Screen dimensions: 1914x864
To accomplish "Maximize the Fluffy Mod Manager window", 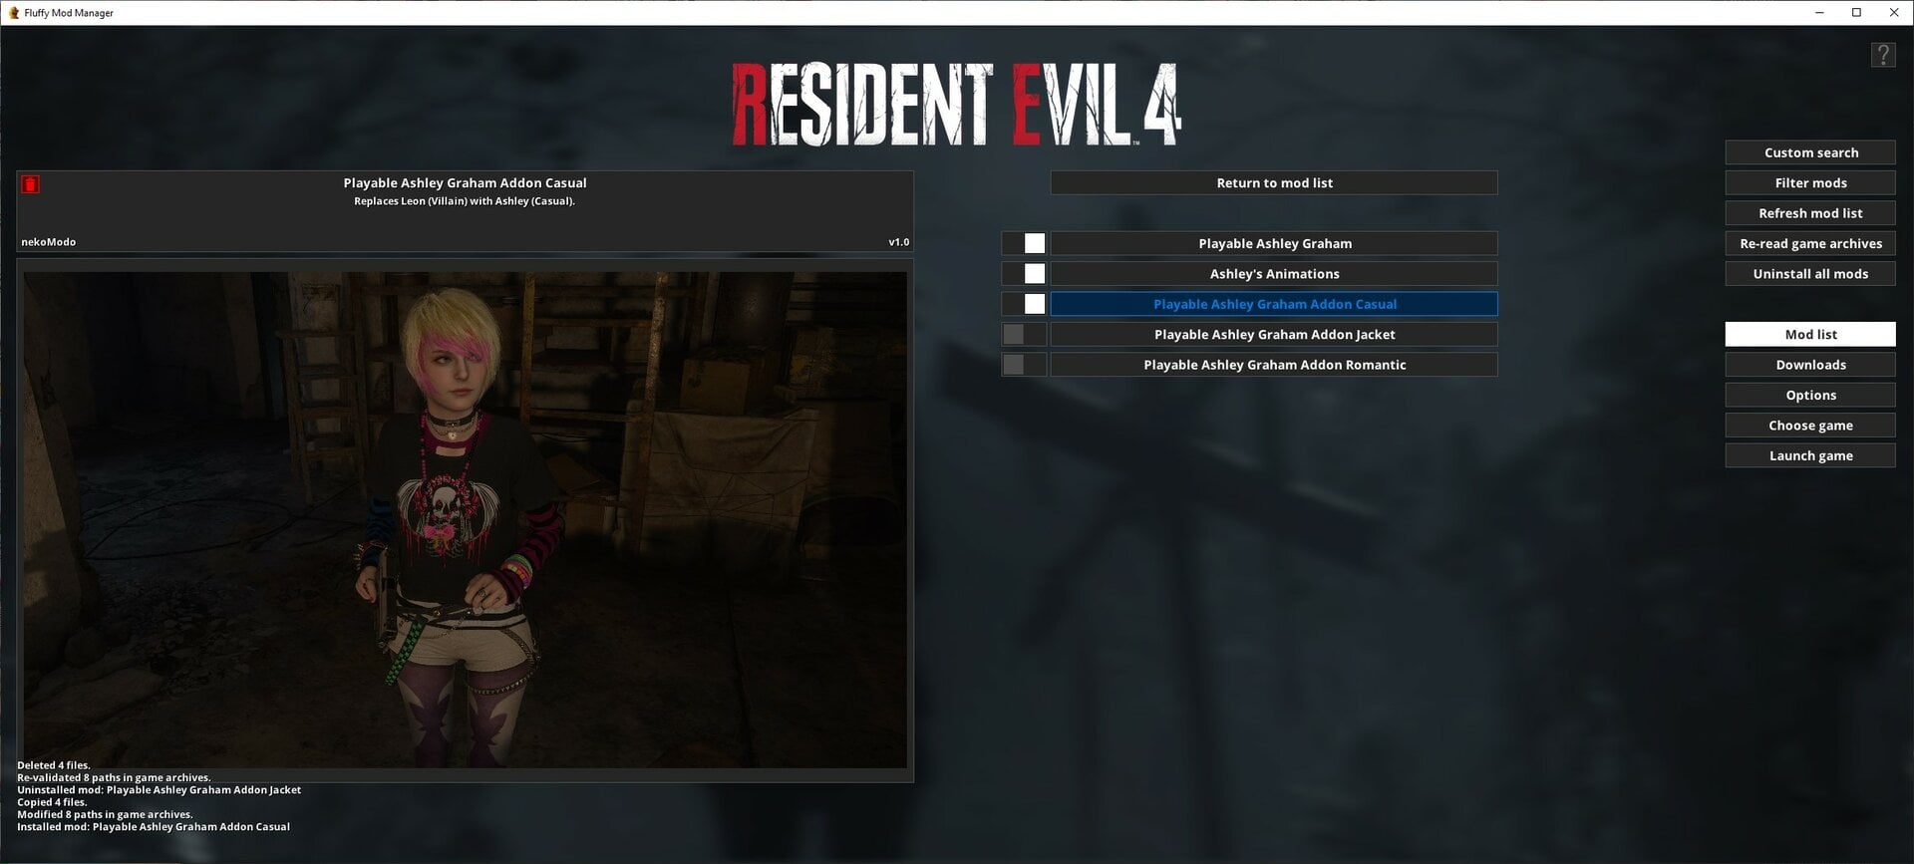I will pyautogui.click(x=1856, y=13).
